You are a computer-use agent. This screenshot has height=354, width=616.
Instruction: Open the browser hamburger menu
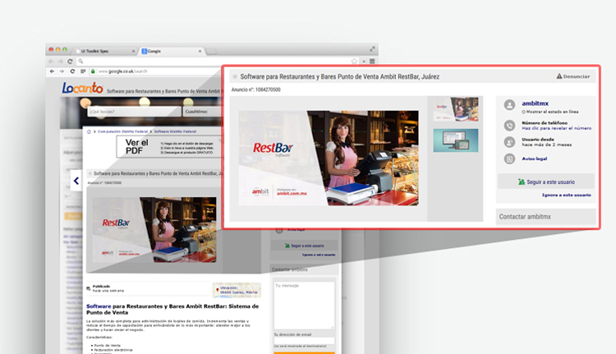(x=372, y=62)
